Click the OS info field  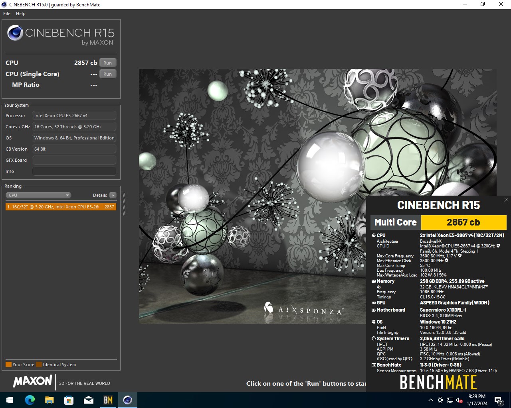(74, 138)
